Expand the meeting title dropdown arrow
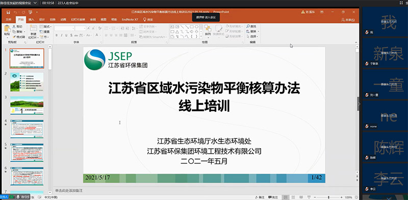Viewport: 408px width, 200px height. [35, 3]
